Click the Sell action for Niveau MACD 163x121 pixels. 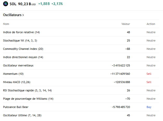tap(149, 82)
